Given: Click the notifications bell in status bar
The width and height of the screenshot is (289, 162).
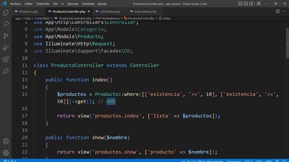Looking at the screenshot, I should point(284,161).
